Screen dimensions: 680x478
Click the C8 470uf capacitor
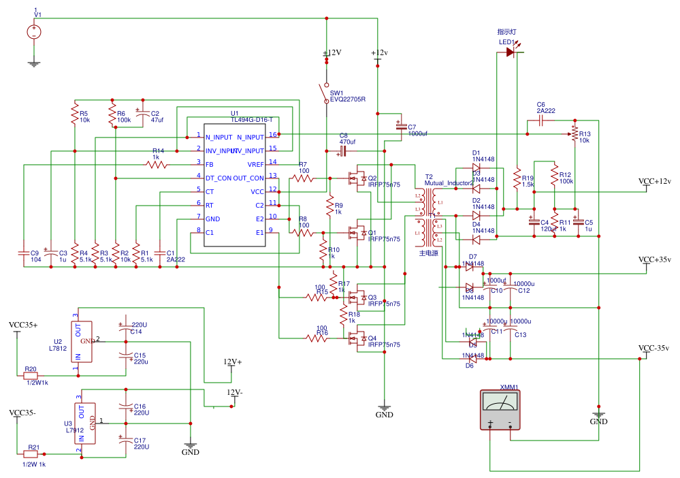342,150
